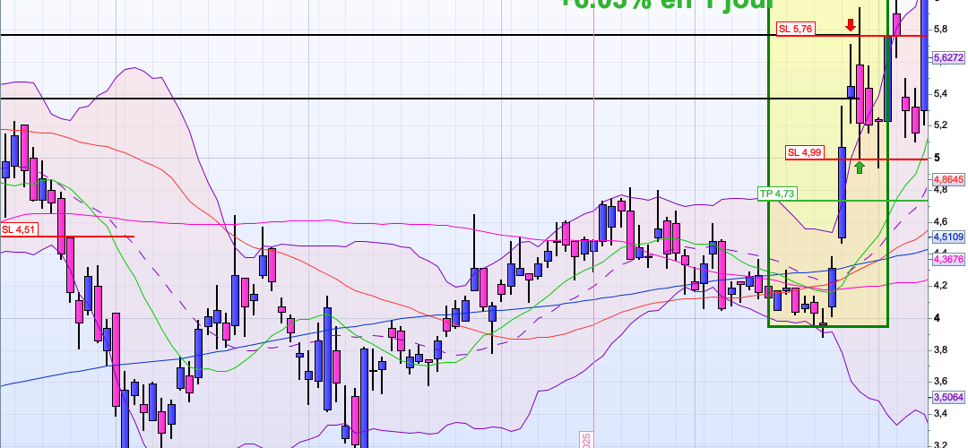The height and width of the screenshot is (448, 968).
Task: Click the 3,4 price axis value
Action: point(941,413)
